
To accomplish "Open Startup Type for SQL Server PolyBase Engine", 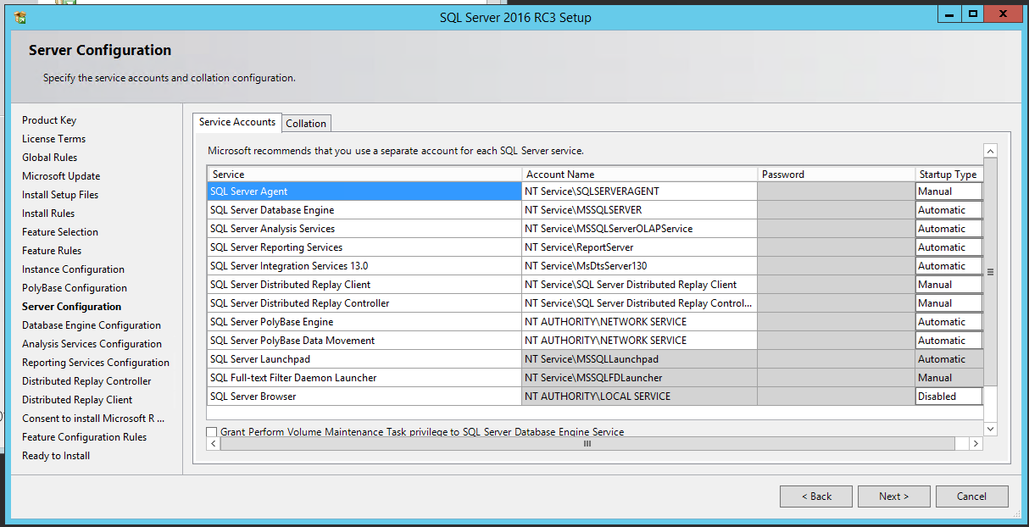I will 948,322.
